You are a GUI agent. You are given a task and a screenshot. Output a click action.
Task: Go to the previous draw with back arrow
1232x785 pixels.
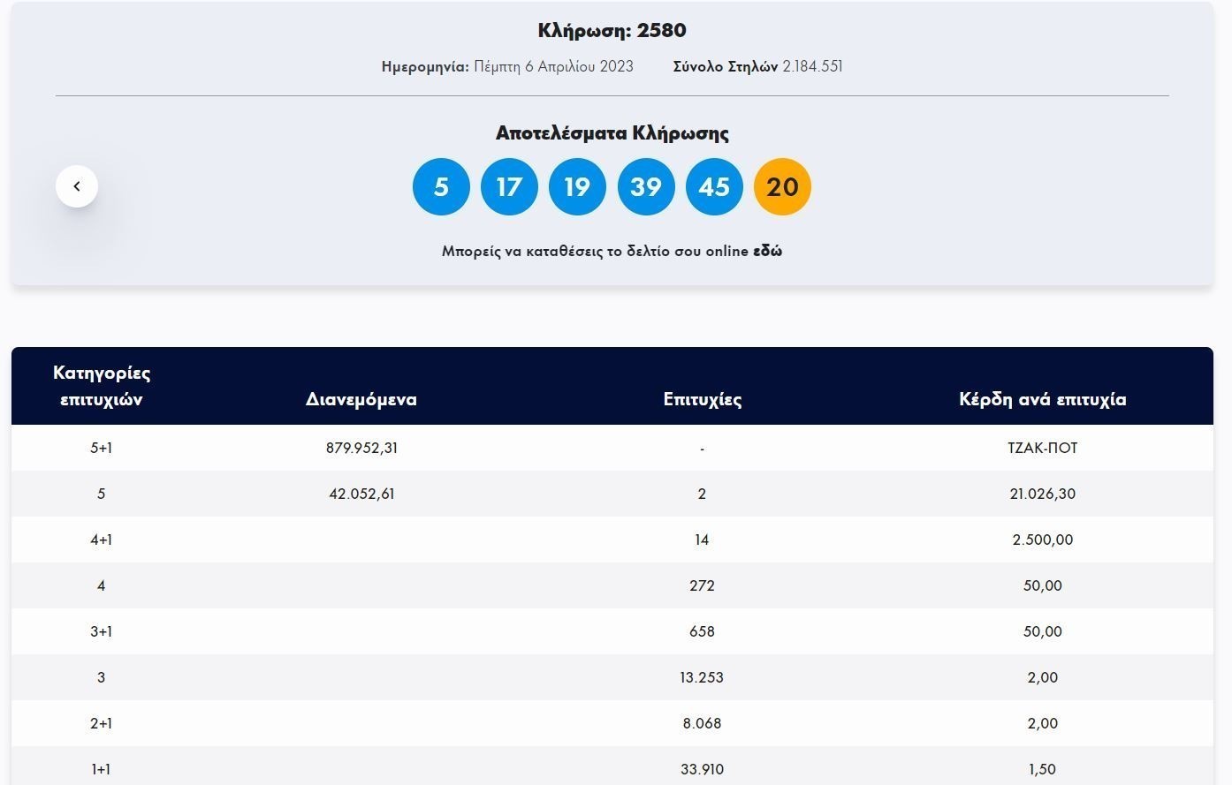(77, 186)
